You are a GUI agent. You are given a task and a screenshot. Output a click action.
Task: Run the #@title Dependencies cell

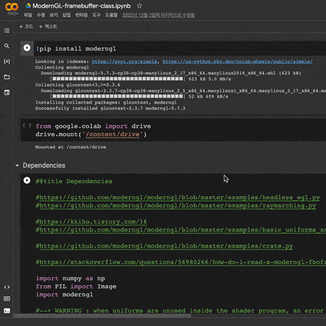click(x=27, y=181)
